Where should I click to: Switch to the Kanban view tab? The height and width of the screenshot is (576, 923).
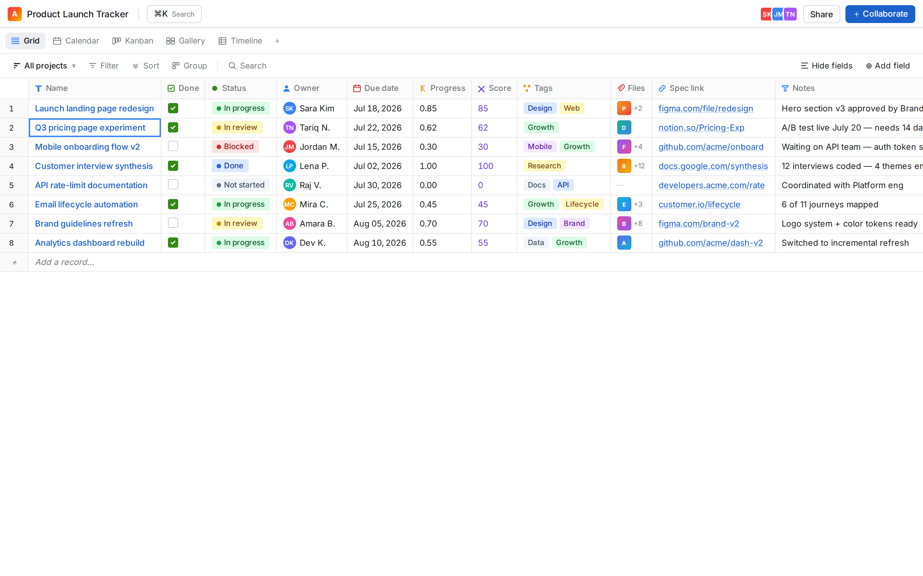133,41
